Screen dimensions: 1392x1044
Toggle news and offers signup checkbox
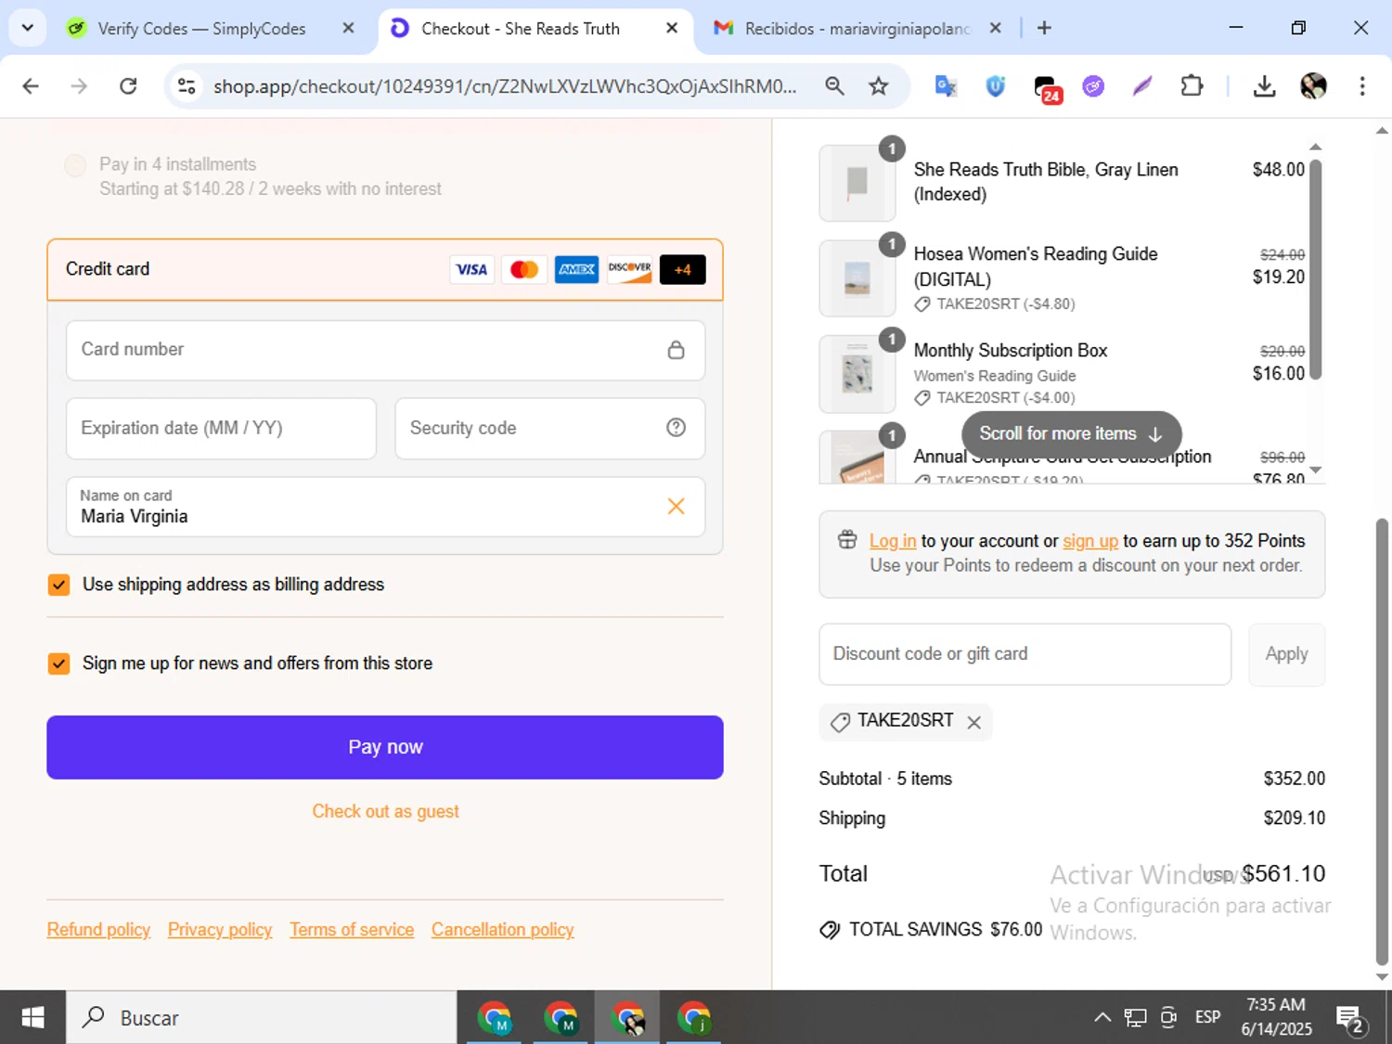click(58, 664)
